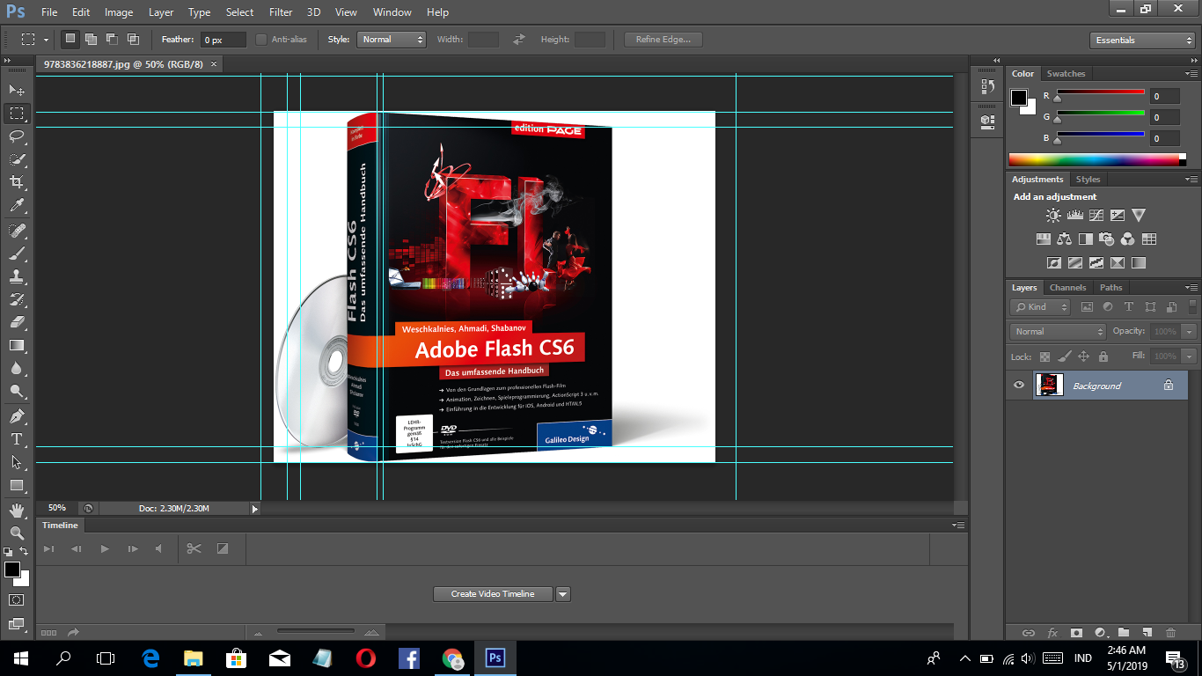Select the Gradient tool
Viewport: 1202px width, 676px height.
pyautogui.click(x=17, y=345)
